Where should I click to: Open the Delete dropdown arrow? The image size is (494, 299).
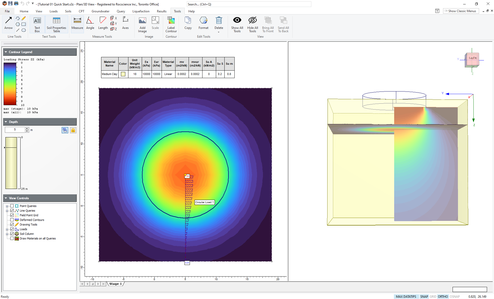click(x=219, y=32)
